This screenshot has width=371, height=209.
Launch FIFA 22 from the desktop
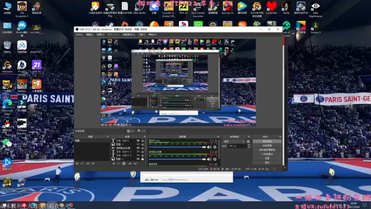tap(183, 8)
